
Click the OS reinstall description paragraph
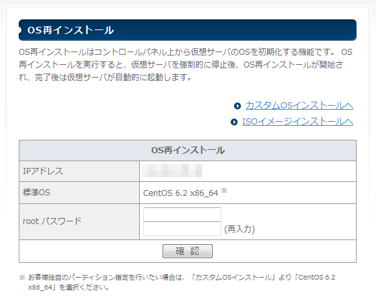[x=185, y=65]
